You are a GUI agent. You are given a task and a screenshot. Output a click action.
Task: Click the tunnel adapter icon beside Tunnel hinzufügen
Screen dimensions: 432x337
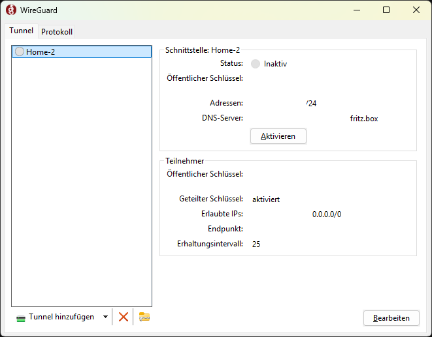[x=21, y=318]
